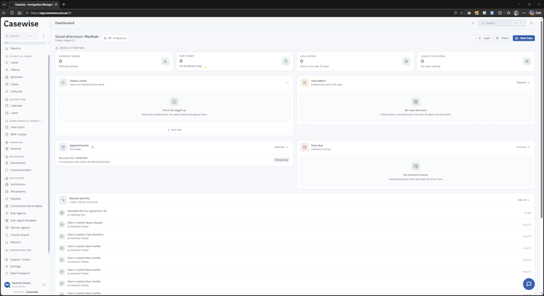Screen dimensions: 544x296
Task: Open Commission Receivables in the sidebar
Action: [x=26, y=206]
